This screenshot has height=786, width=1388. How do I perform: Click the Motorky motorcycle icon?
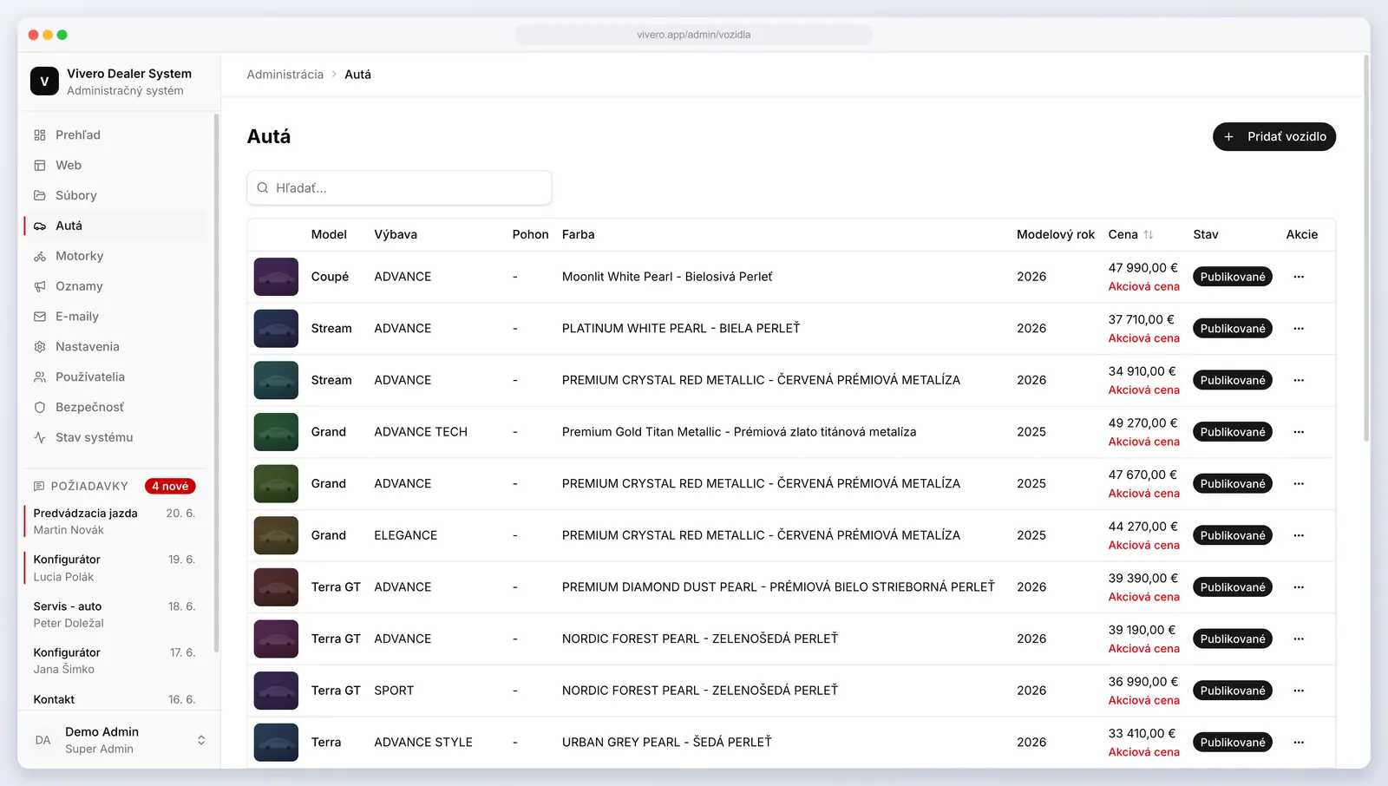pos(40,257)
